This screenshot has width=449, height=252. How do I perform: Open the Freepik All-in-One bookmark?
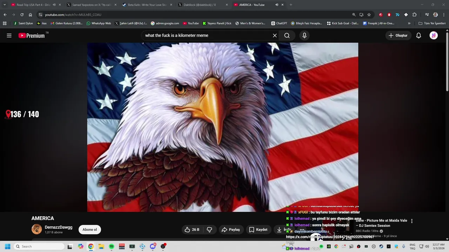[x=379, y=23]
